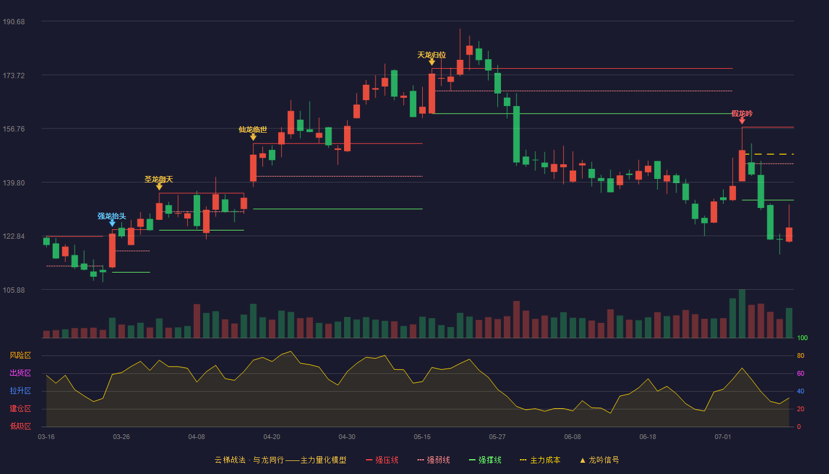Select the 出货区 zone label
Viewport: 829px width, 474px height.
coord(20,373)
